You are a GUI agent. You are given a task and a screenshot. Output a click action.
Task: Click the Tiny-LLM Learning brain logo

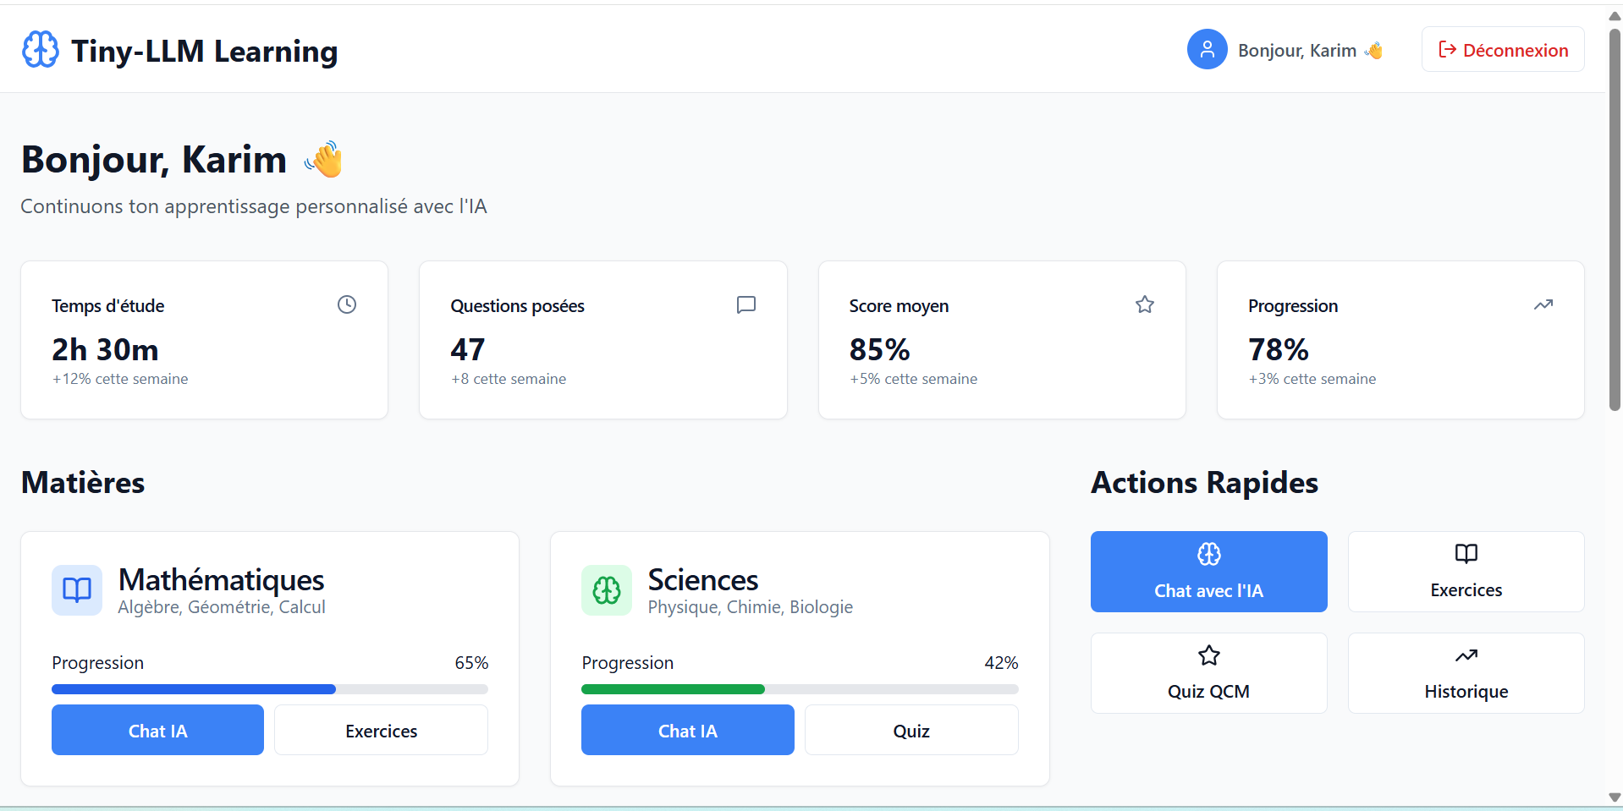(40, 49)
